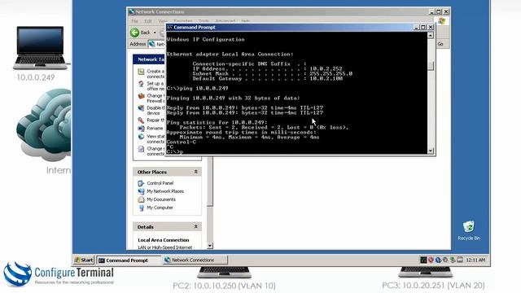Image resolution: width=521 pixels, height=293 pixels.
Task: Open the Back button history dropdown arrow
Action: point(155,33)
